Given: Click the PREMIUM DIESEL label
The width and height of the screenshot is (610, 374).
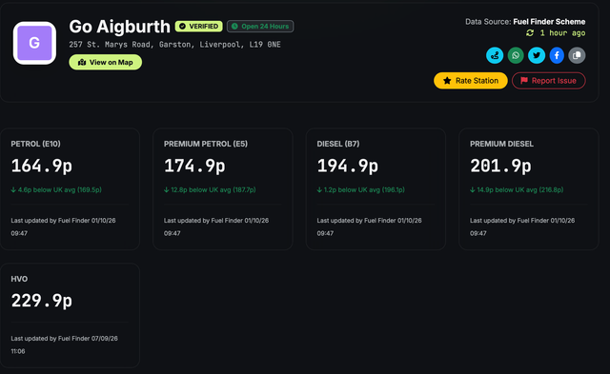Looking at the screenshot, I should (x=501, y=144).
